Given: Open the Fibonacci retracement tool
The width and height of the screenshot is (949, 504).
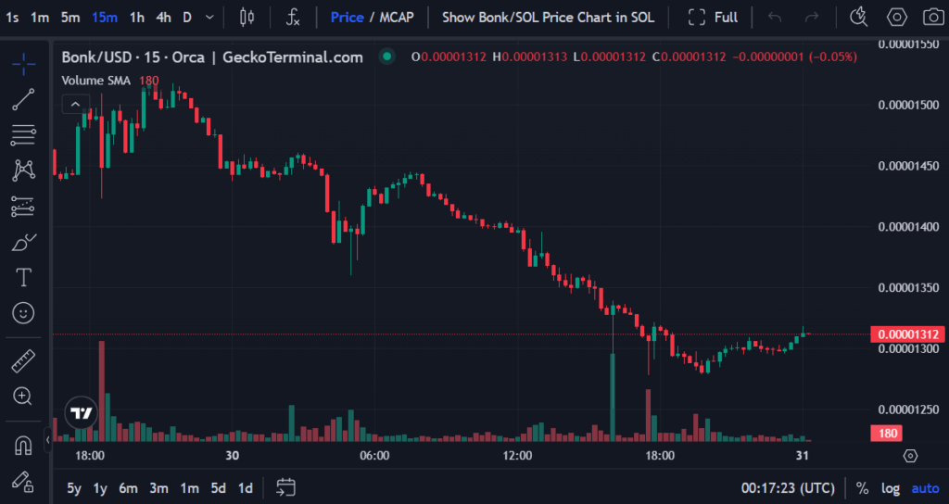Looking at the screenshot, I should pyautogui.click(x=23, y=134).
